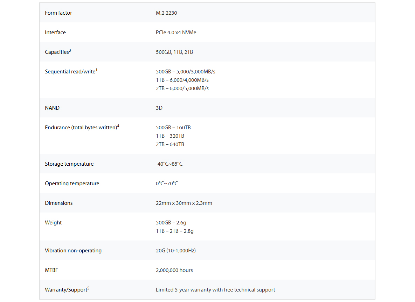
Task: Click the Form factor label
Action: coord(58,13)
